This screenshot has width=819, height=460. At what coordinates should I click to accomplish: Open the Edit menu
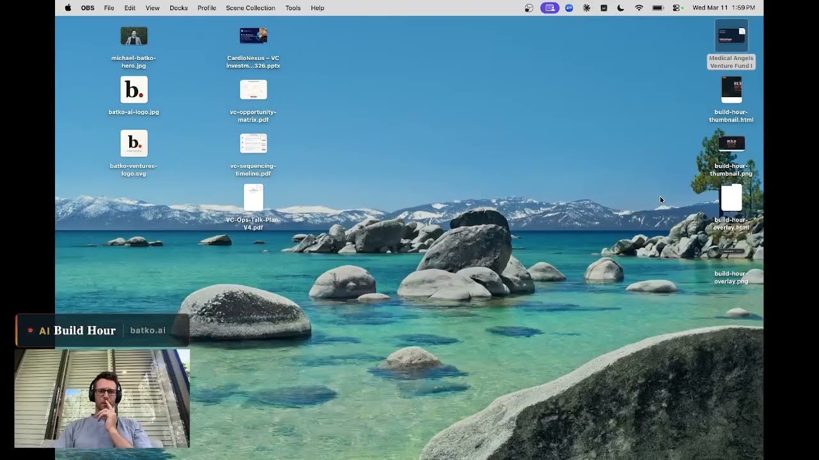pos(130,8)
